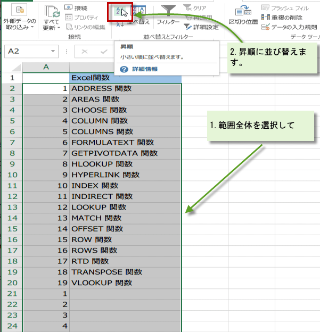Click cell HLOOKUP 関数
This screenshot has width=320, height=332.
coord(125,164)
